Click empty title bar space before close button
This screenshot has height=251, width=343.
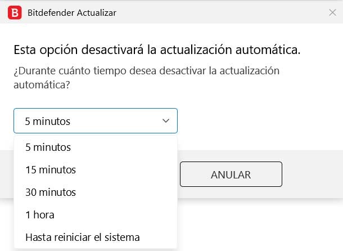click(x=225, y=12)
